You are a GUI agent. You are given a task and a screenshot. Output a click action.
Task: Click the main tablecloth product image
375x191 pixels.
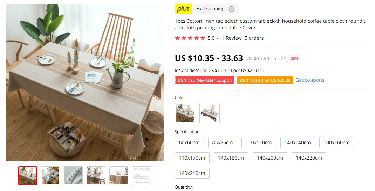coord(85,82)
